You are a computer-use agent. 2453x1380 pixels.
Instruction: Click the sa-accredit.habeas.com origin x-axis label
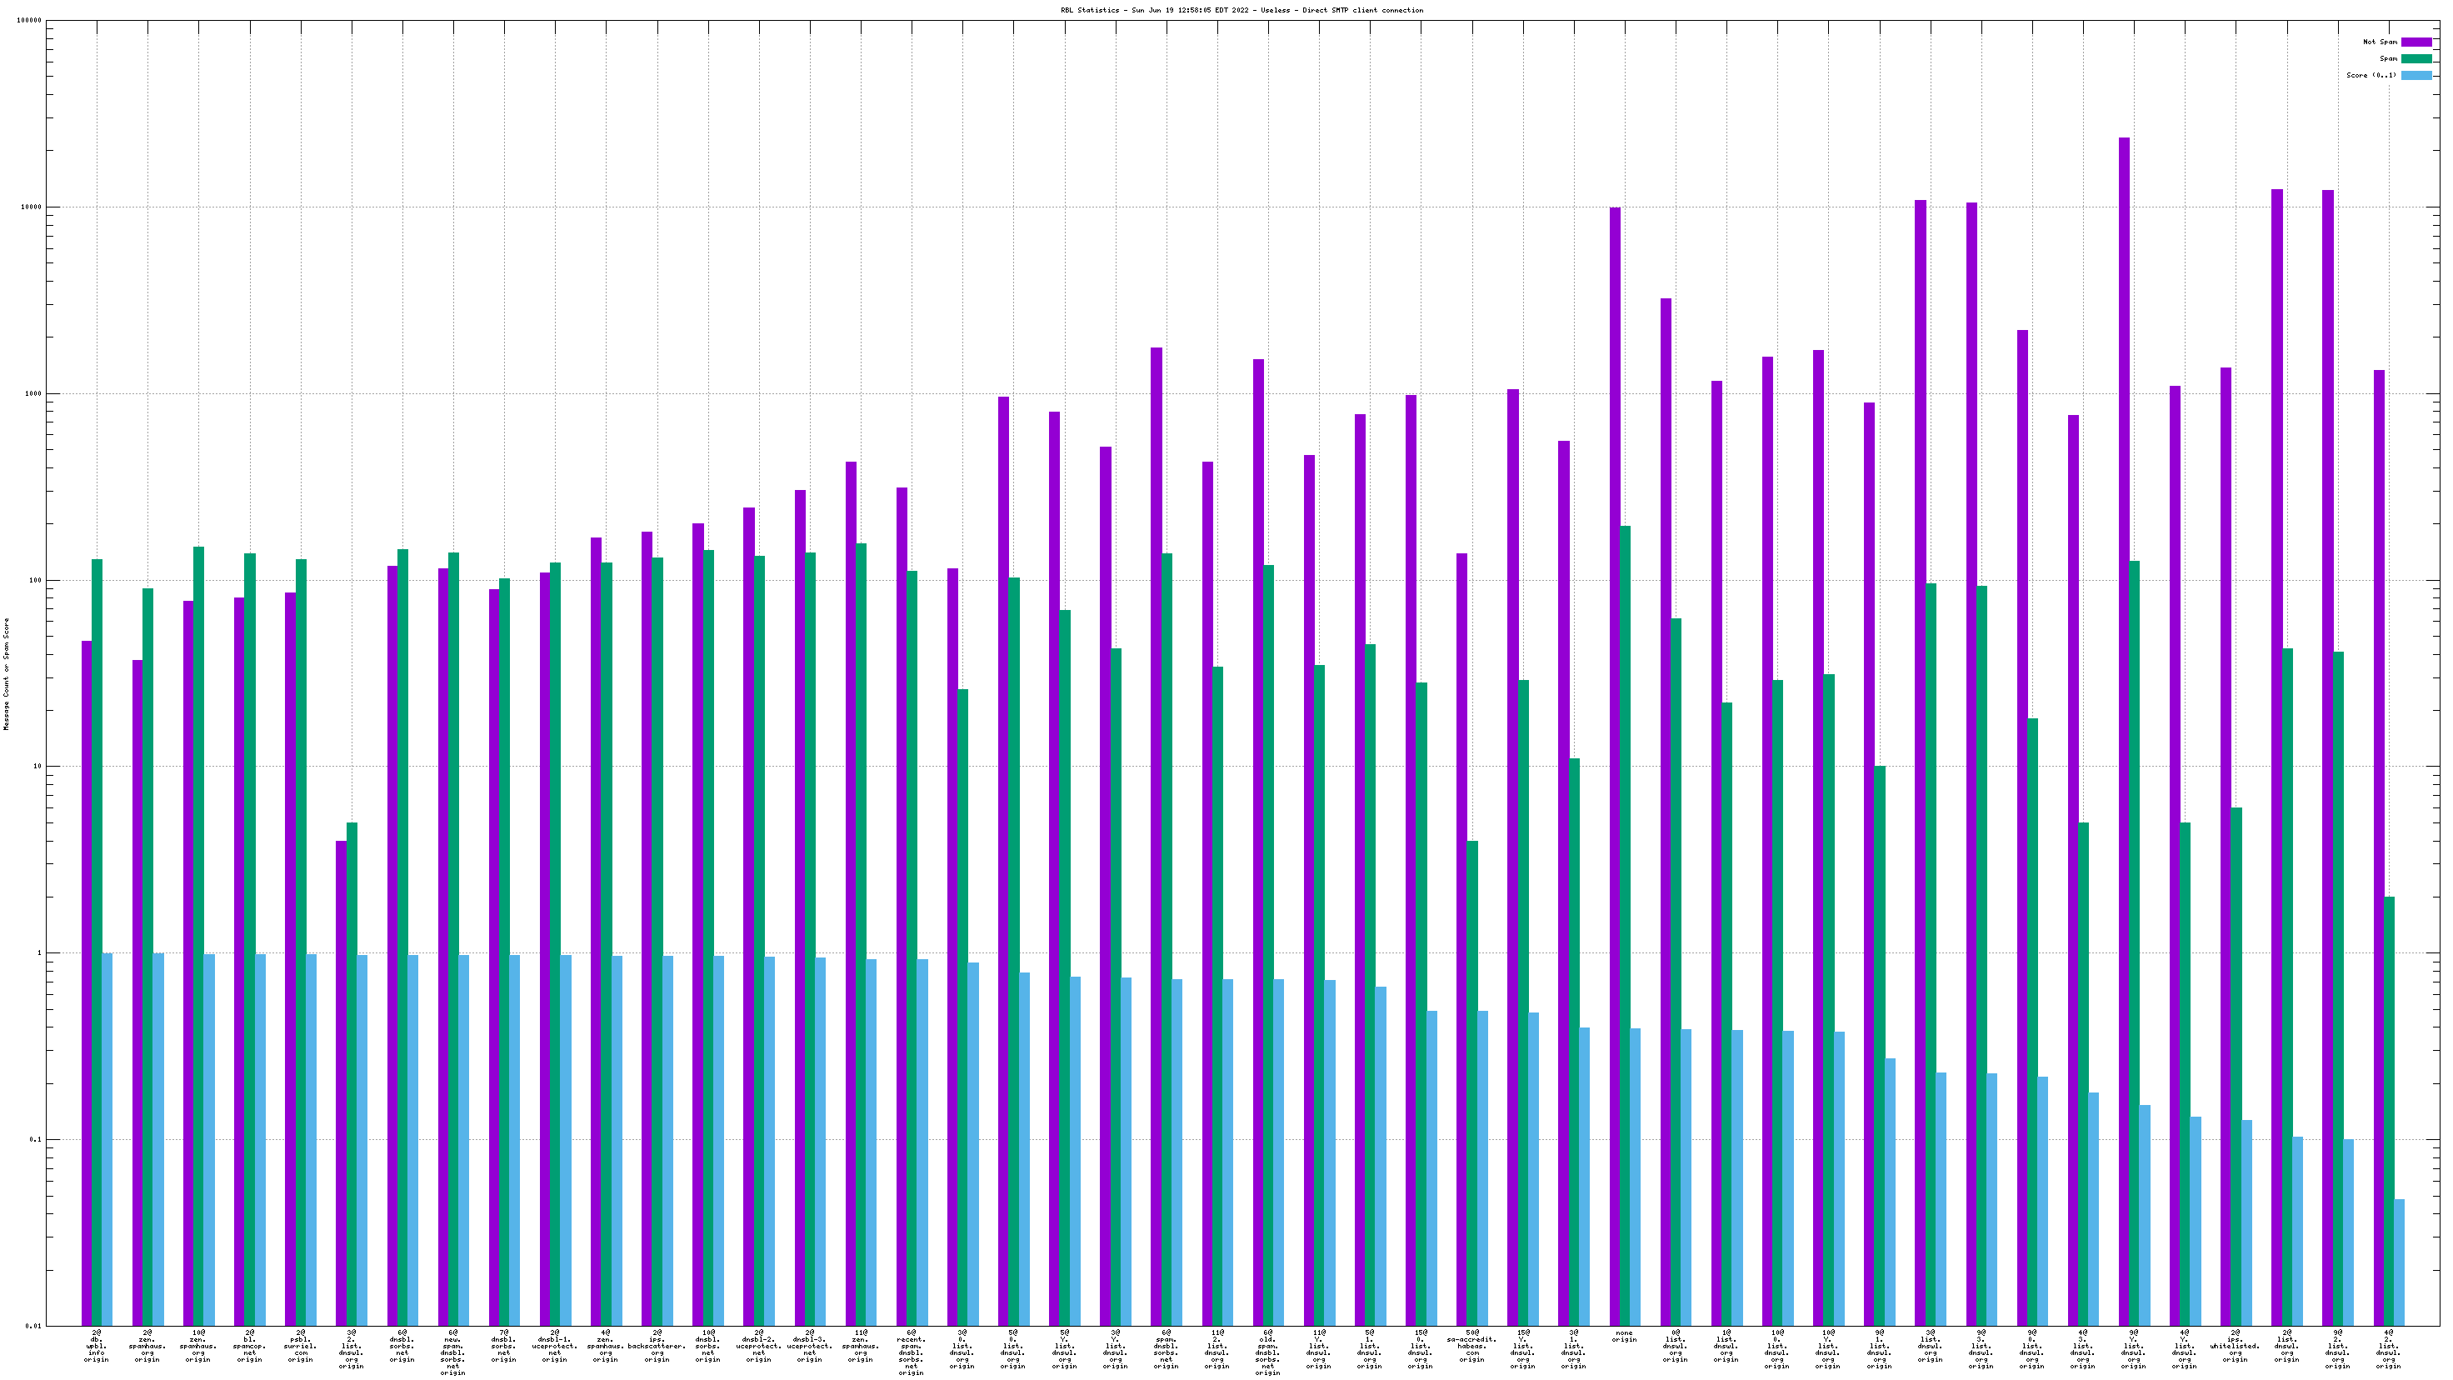pos(1471,1346)
